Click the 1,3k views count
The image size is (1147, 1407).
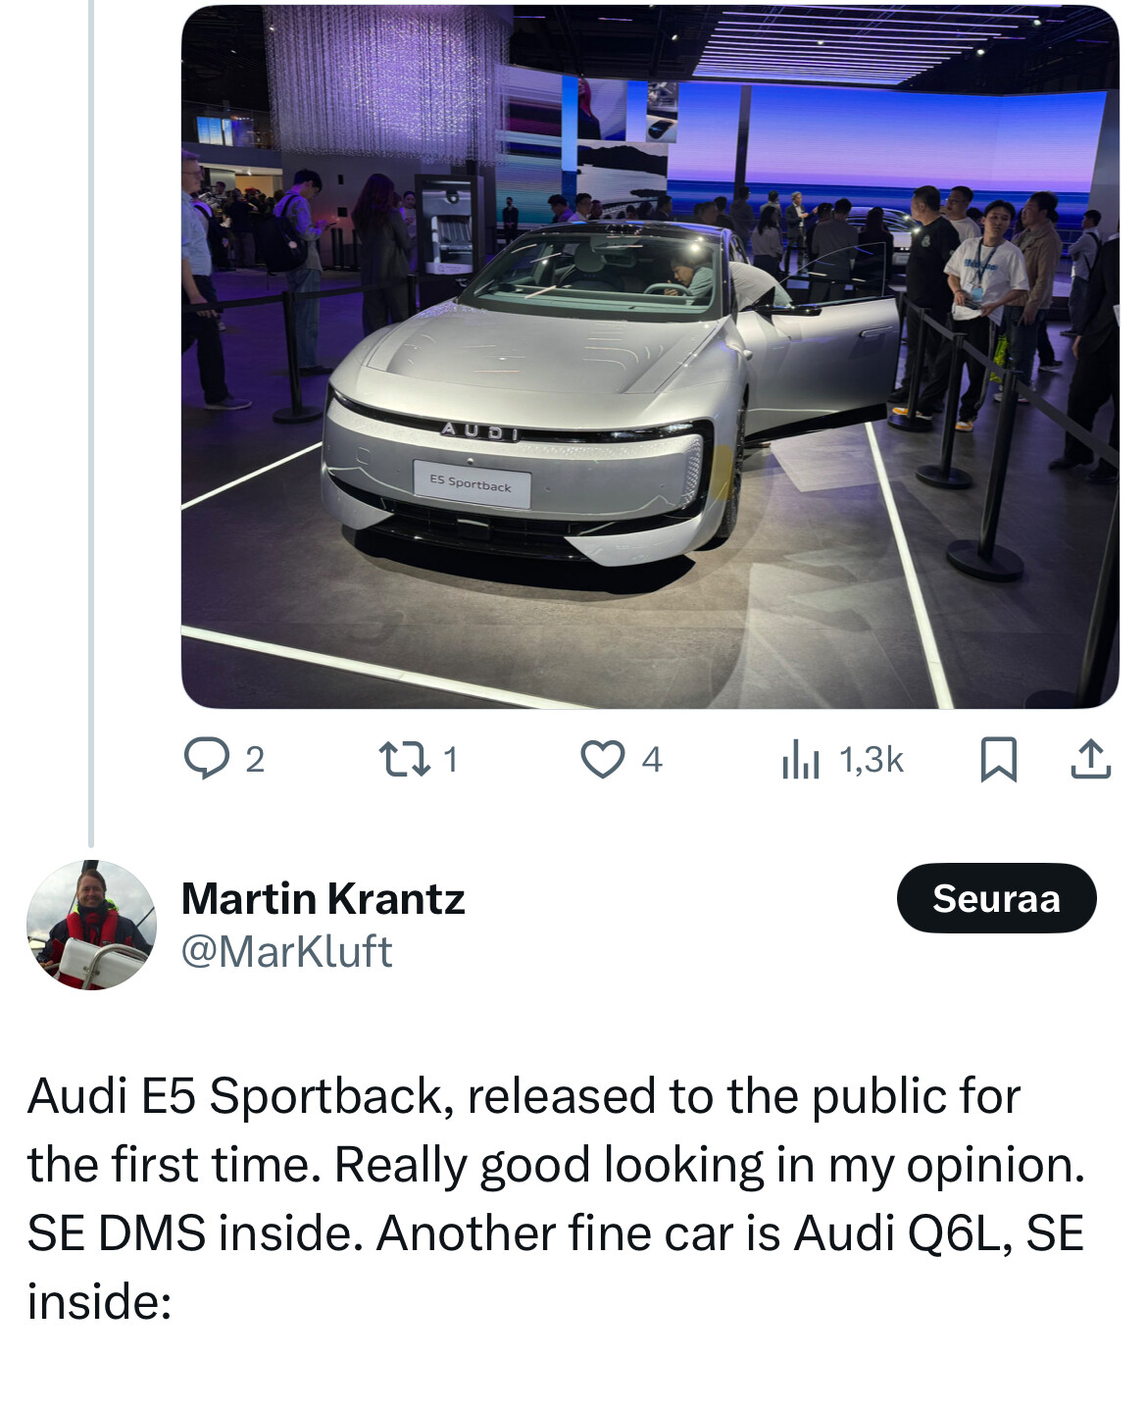871,759
